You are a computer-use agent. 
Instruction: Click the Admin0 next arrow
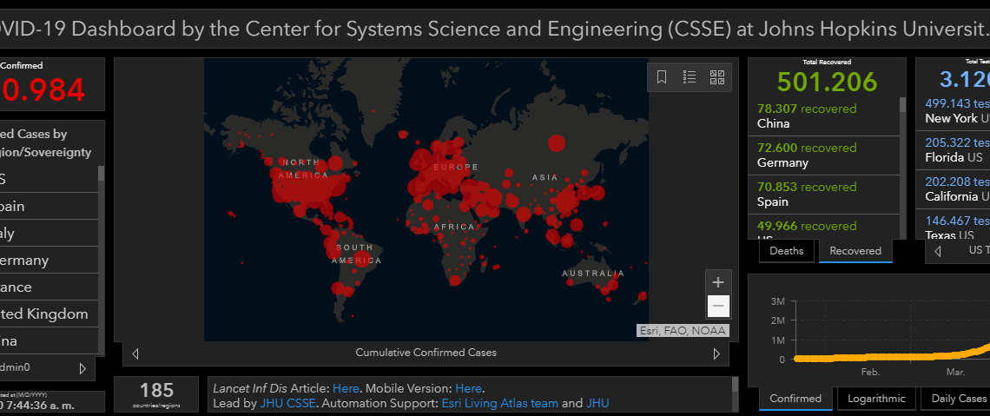(82, 368)
